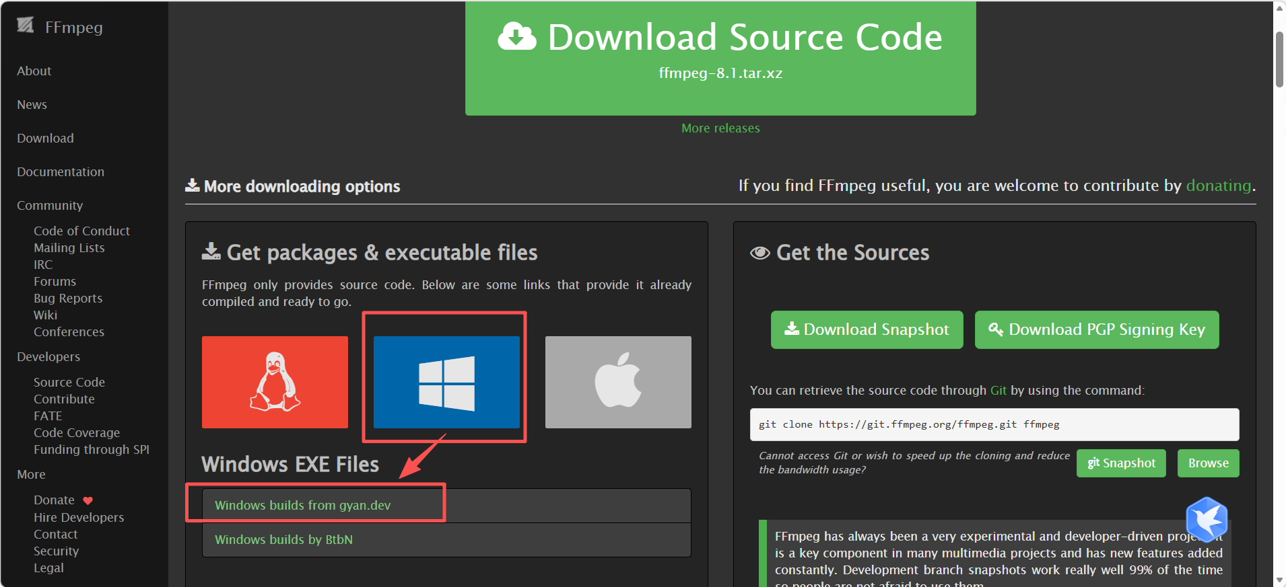Viewport: 1286px width, 587px height.
Task: Open Funding through SPI sidebar link
Action: tap(92, 450)
